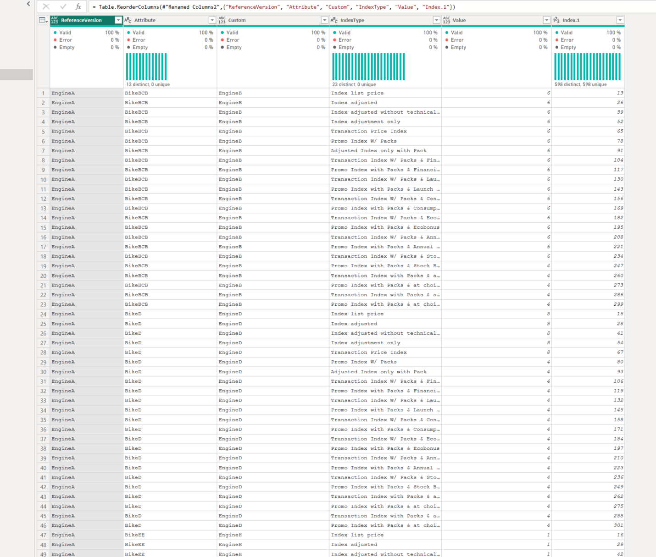656x557 pixels.
Task: Open Custom column filter dropdown
Action: (x=324, y=20)
